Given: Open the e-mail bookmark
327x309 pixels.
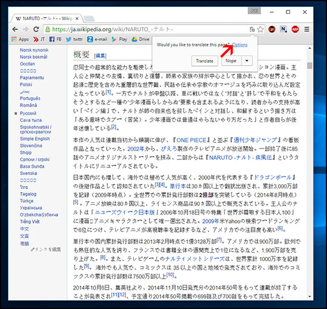Looking at the screenshot, I should click(x=97, y=39).
